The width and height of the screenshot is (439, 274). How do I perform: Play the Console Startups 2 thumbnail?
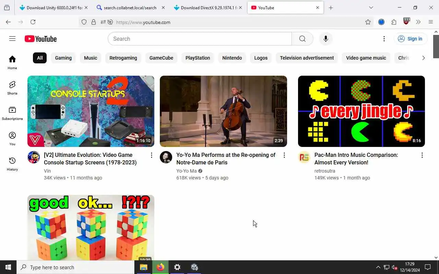point(91,111)
